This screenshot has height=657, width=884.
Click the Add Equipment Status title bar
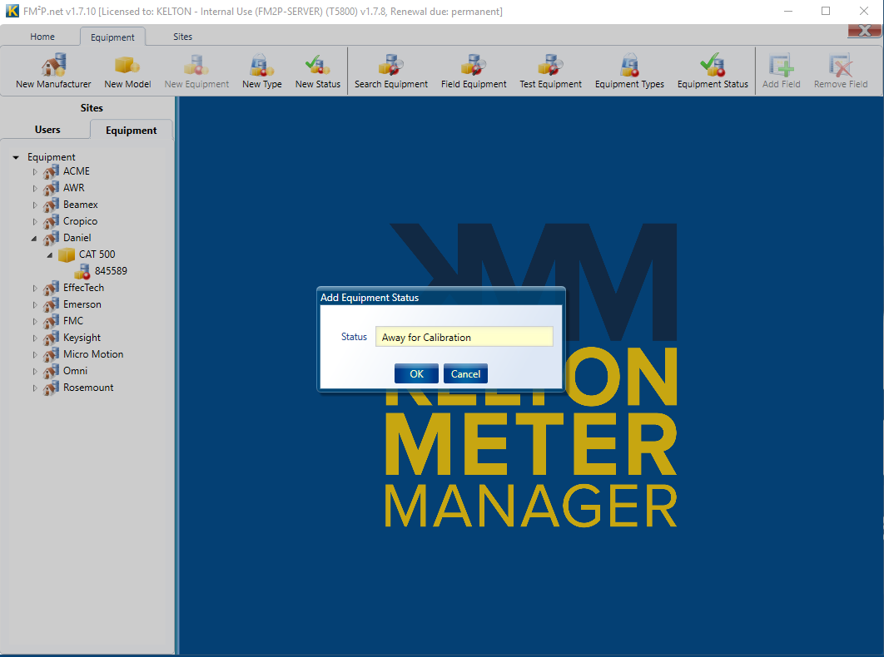[x=441, y=297]
